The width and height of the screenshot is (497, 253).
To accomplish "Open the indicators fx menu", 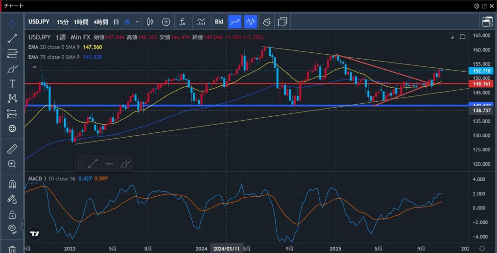I will point(182,22).
